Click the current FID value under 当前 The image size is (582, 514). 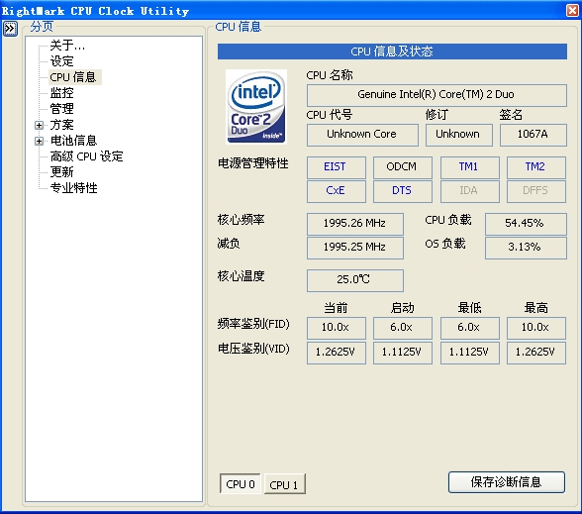click(x=336, y=328)
